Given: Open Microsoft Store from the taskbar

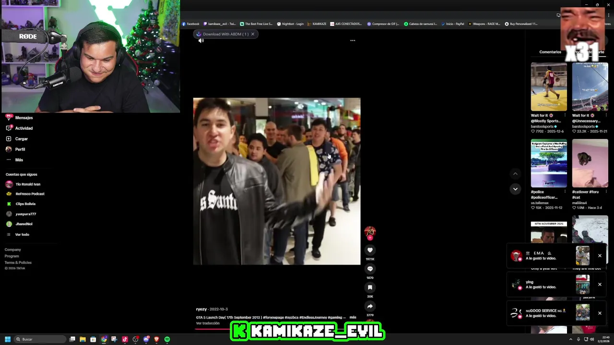Looking at the screenshot, I should 93,339.
